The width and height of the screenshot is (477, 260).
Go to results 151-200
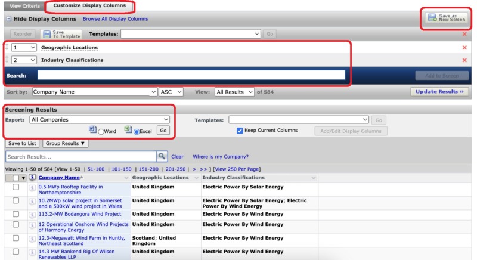[148, 169]
